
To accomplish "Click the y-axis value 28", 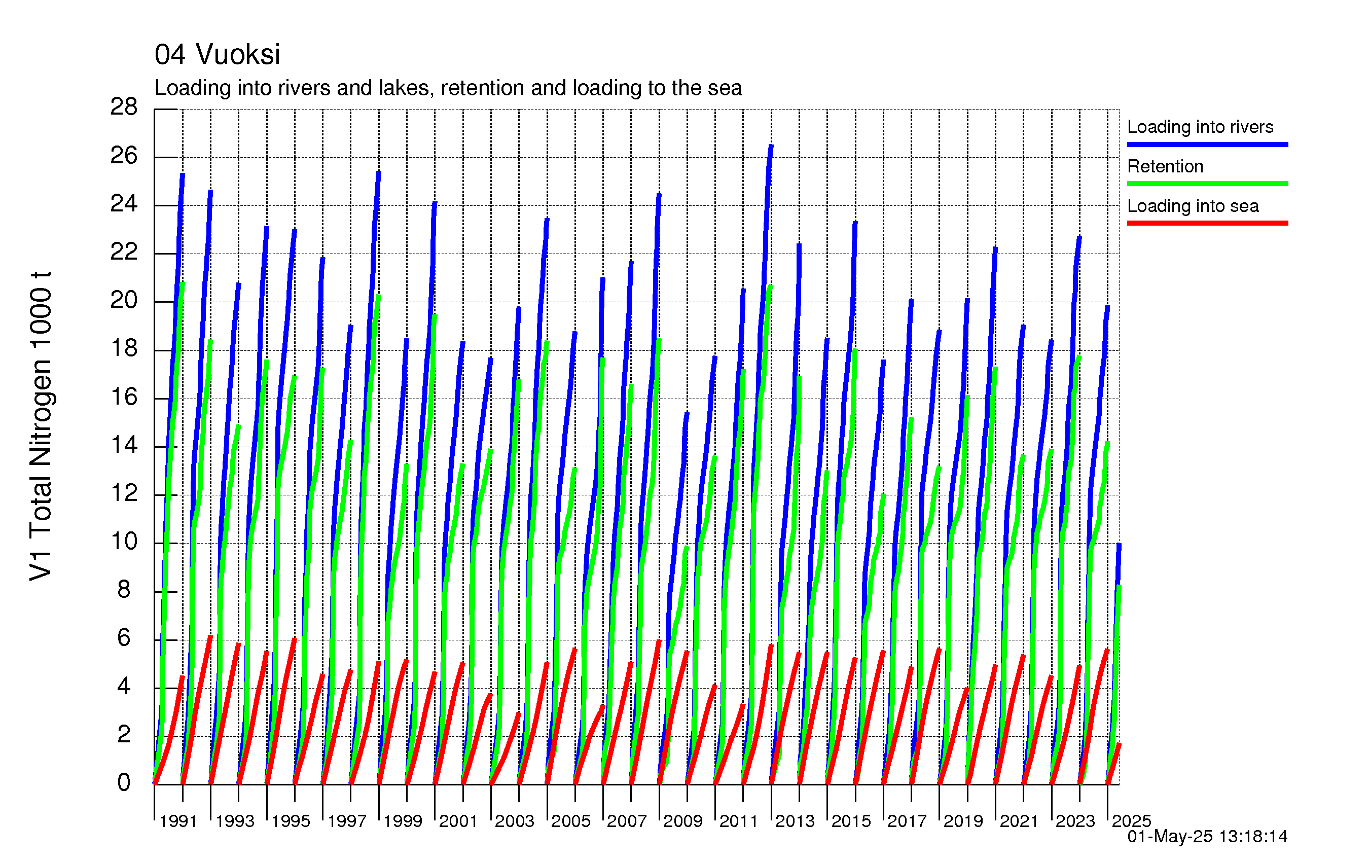I will [124, 106].
